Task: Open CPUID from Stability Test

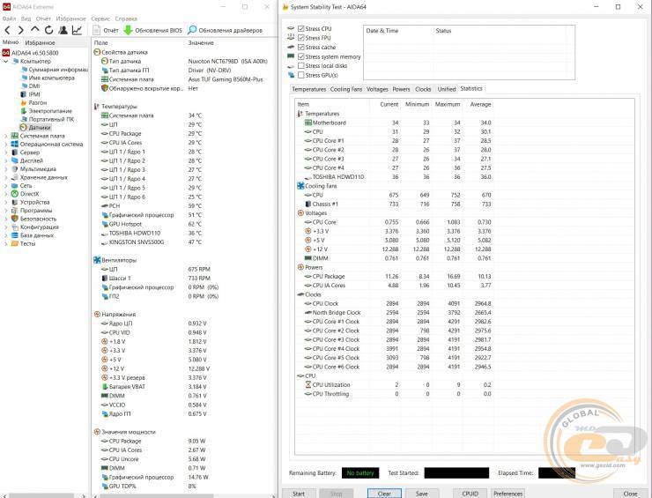Action: point(470,494)
